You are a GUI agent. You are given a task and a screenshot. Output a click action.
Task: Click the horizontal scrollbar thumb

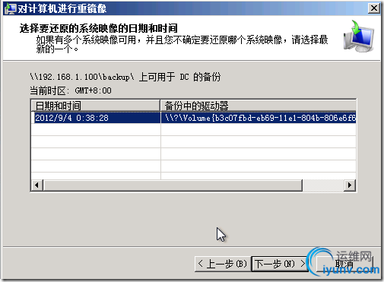click(173, 185)
